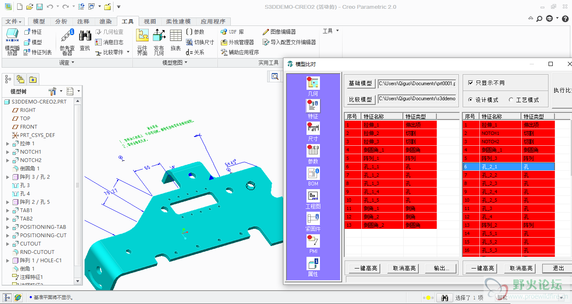
Task: Click the compare model file path field
Action: 417,99
